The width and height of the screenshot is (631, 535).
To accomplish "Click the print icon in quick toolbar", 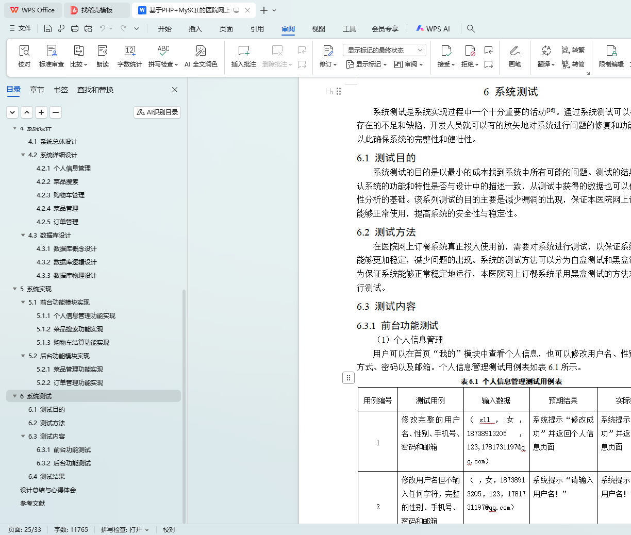I will pyautogui.click(x=75, y=28).
